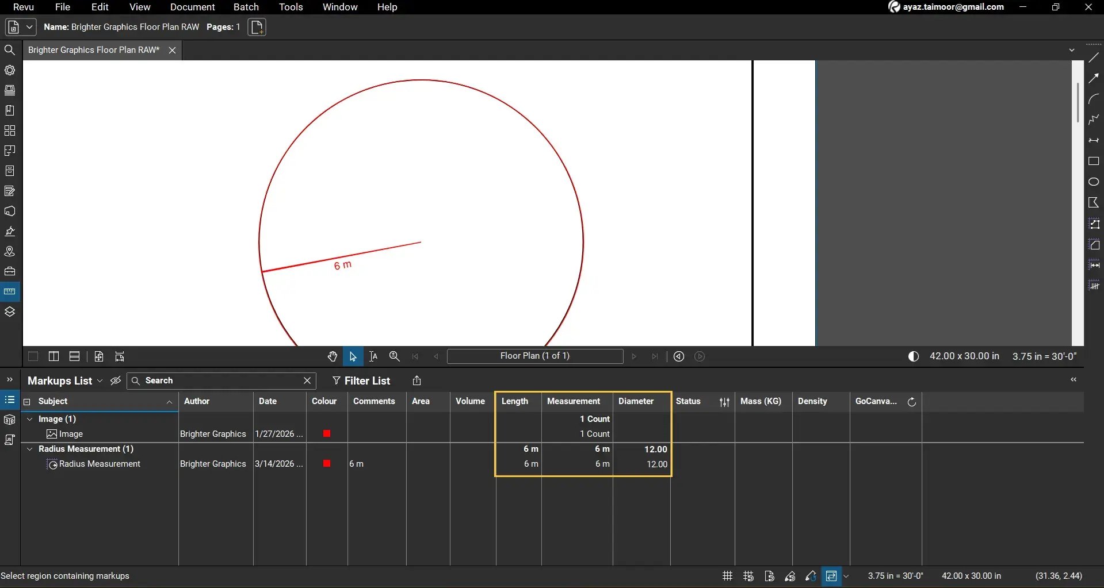Collapse the Radius Measurement (1) group
The image size is (1104, 588).
click(29, 449)
